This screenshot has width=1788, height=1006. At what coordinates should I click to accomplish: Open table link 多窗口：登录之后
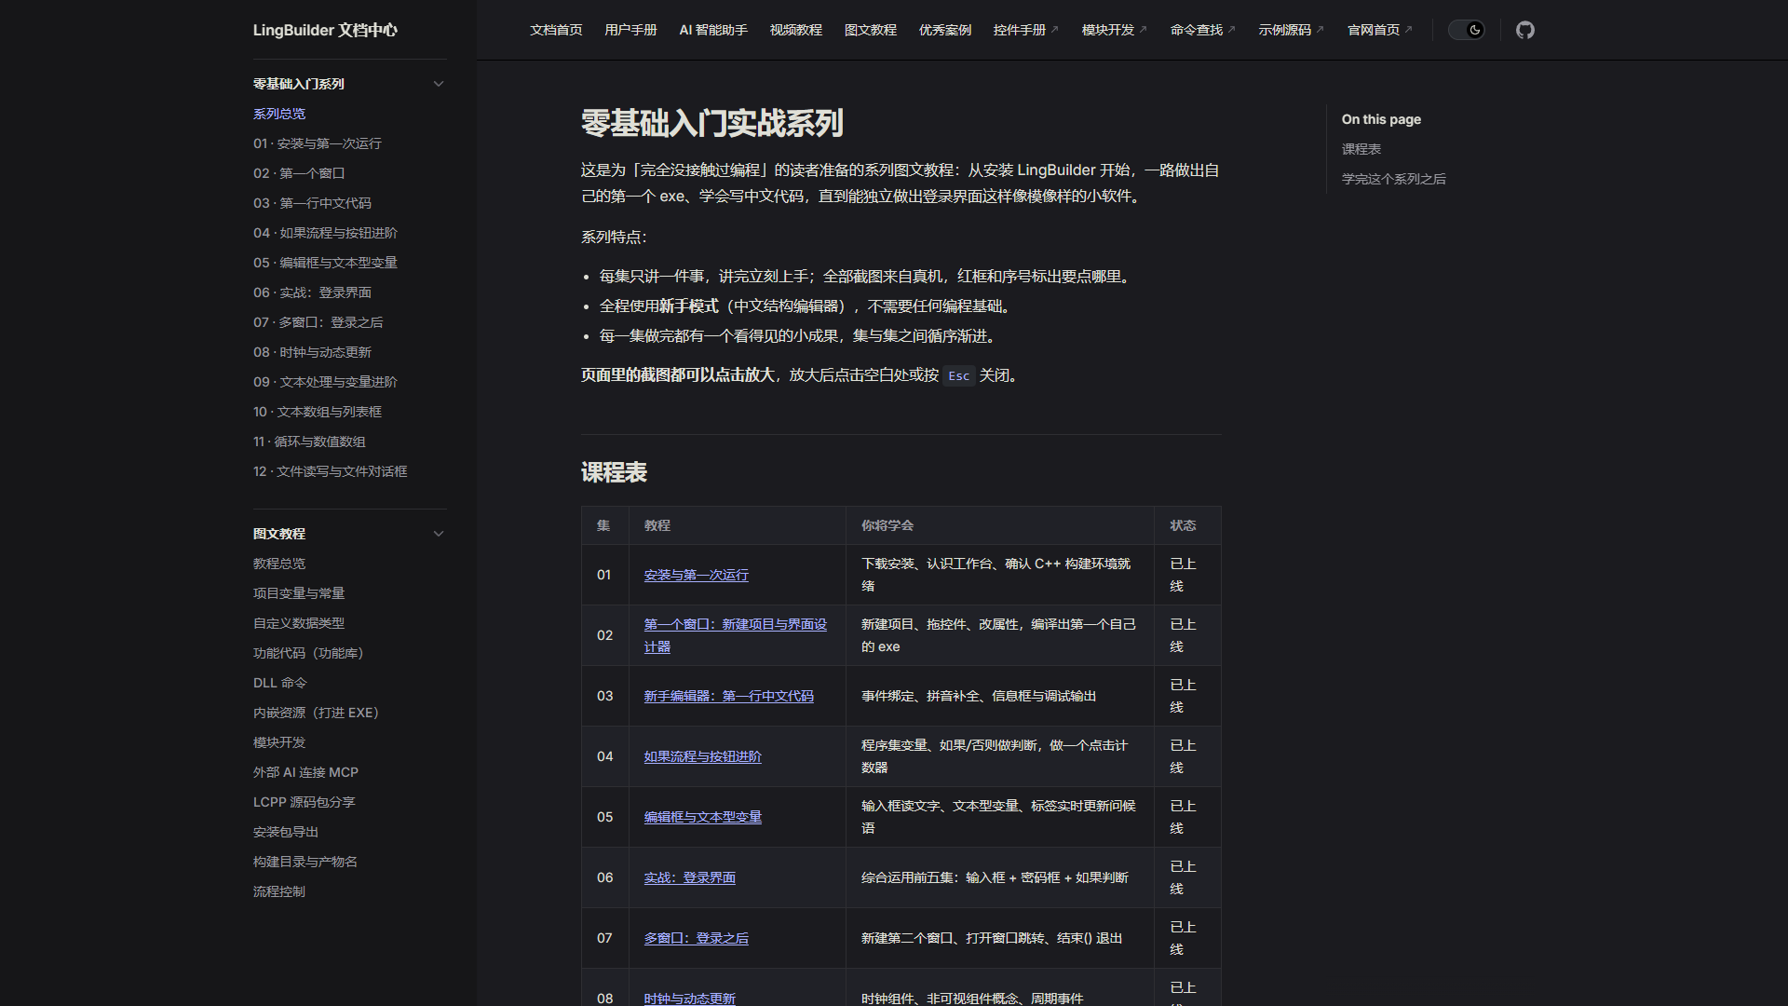(x=697, y=938)
